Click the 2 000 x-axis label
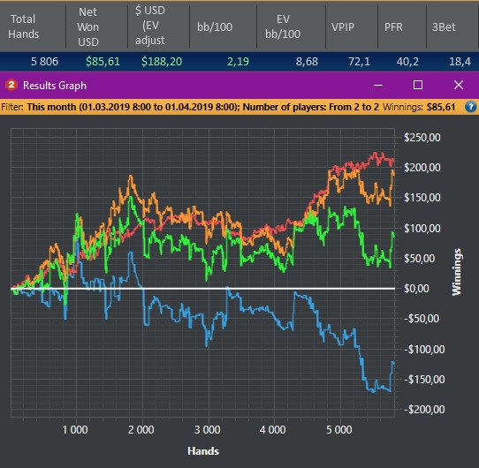 click(141, 430)
